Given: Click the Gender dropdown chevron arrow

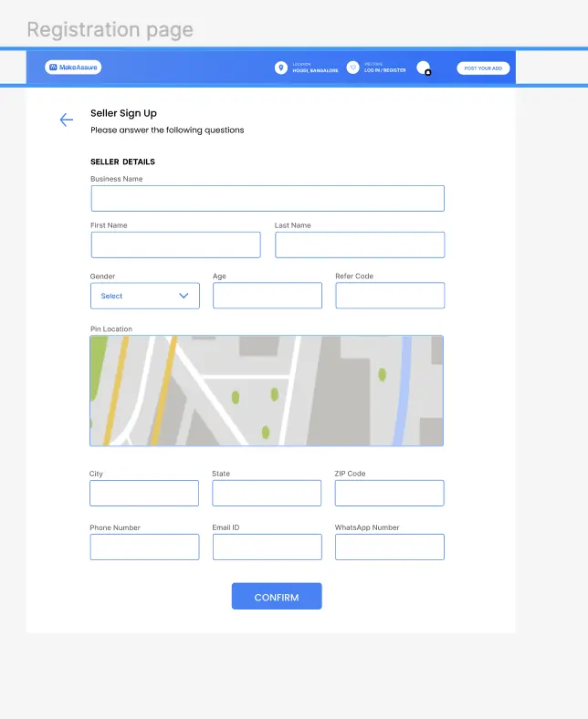Looking at the screenshot, I should pyautogui.click(x=184, y=296).
